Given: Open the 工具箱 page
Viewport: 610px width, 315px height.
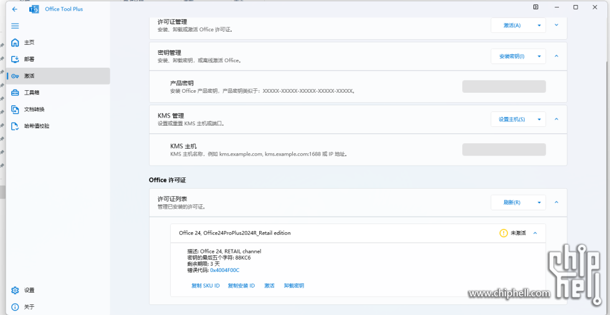Looking at the screenshot, I should pos(58,93).
